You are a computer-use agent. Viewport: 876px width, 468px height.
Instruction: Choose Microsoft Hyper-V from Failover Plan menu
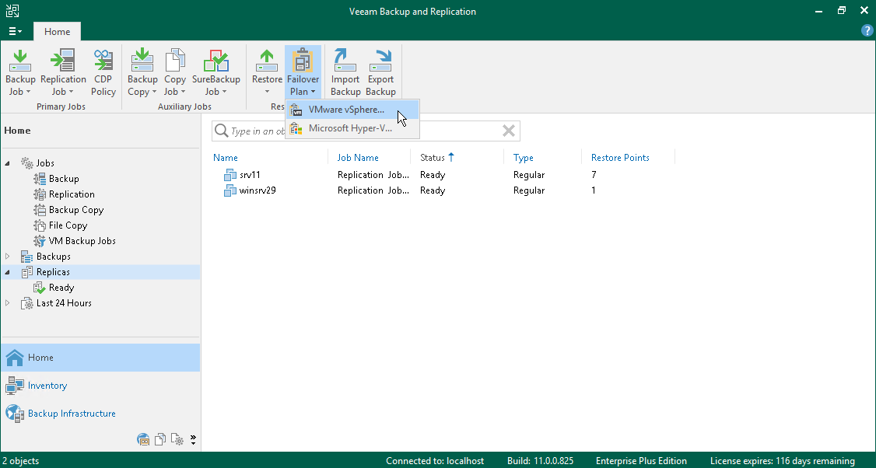tap(352, 128)
